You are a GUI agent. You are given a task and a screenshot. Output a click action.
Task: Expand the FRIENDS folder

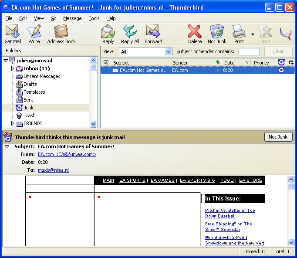coord(13,123)
